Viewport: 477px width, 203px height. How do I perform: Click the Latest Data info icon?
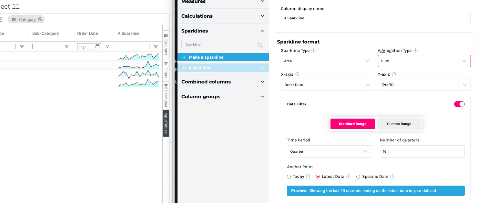348,177
